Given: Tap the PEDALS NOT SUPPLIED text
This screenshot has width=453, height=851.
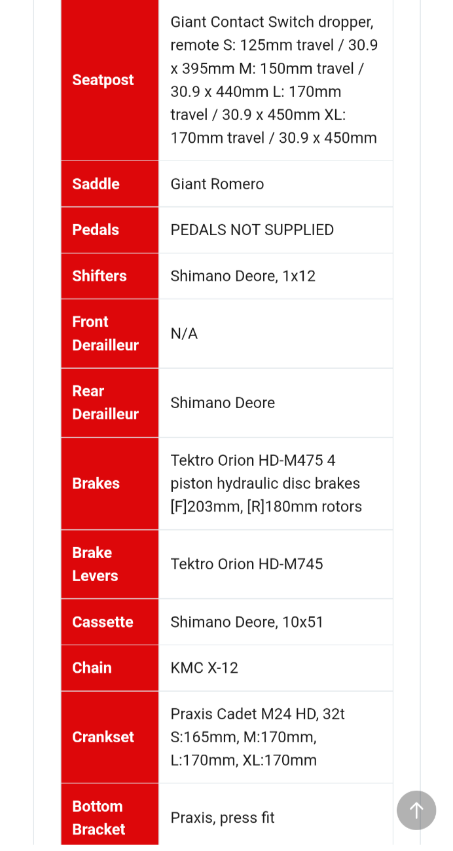Looking at the screenshot, I should tap(252, 230).
